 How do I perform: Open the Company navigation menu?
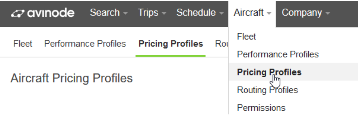pos(306,13)
